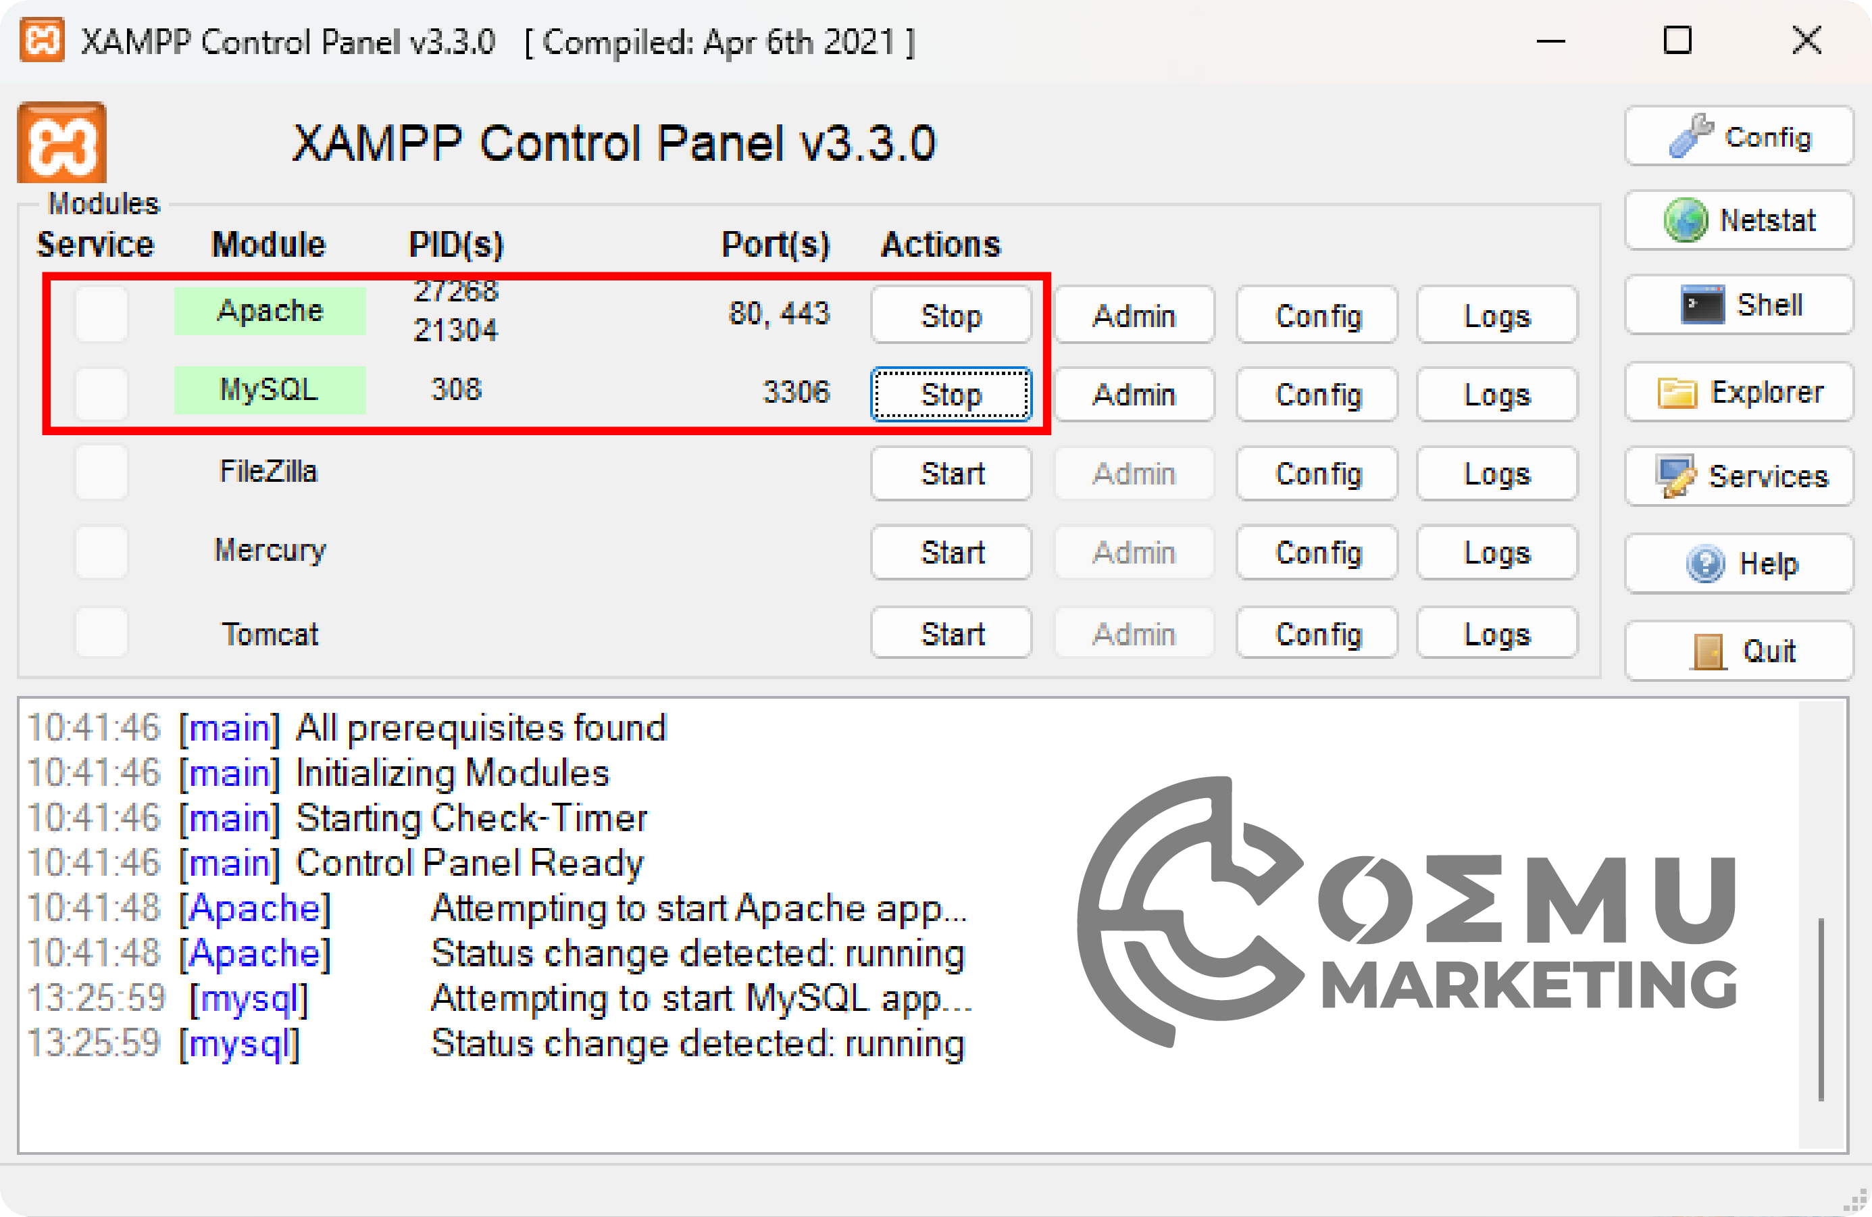Click the large XAMPP logo in panel header
The width and height of the screenshot is (1872, 1217).
[61, 143]
